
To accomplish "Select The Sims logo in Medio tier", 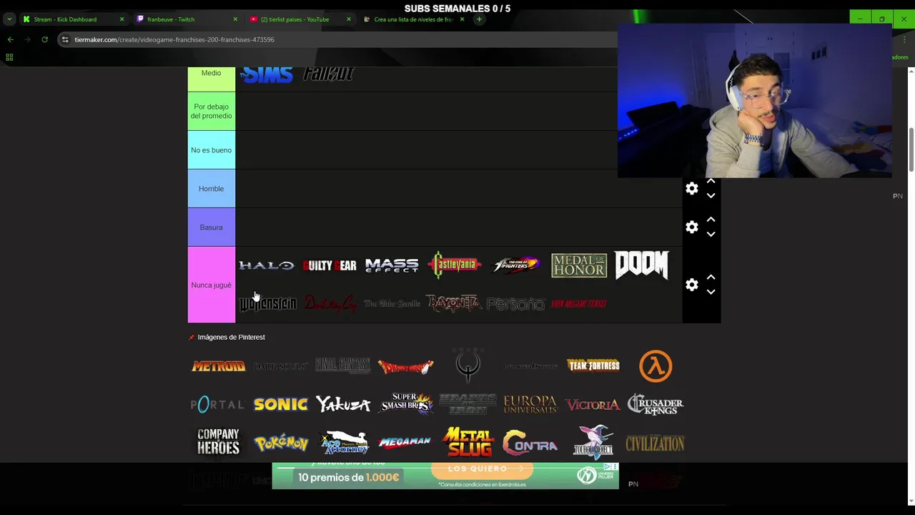I will coord(267,74).
